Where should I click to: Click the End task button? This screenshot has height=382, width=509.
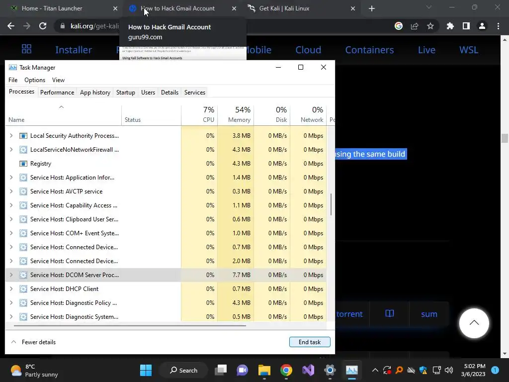(310, 342)
